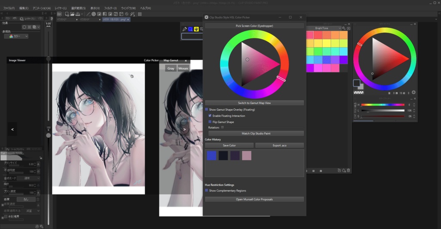Click the lock icon on brush stroke preview
Image resolution: width=441 pixels, height=229 pixels.
click(x=41, y=158)
